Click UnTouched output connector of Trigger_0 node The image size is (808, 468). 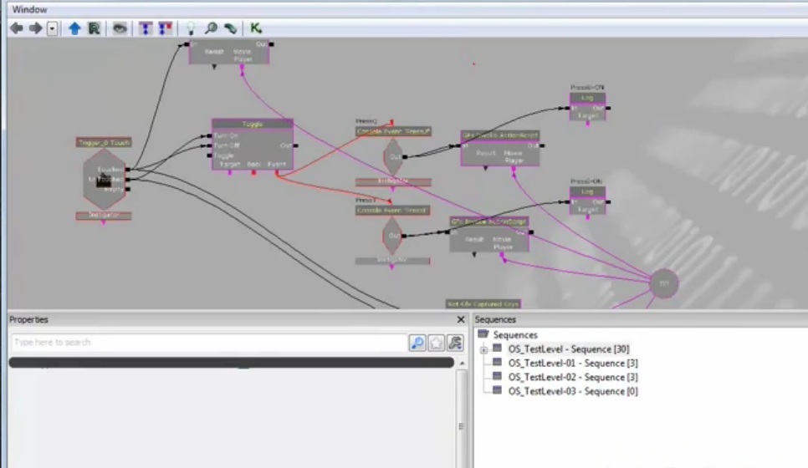click(x=128, y=179)
